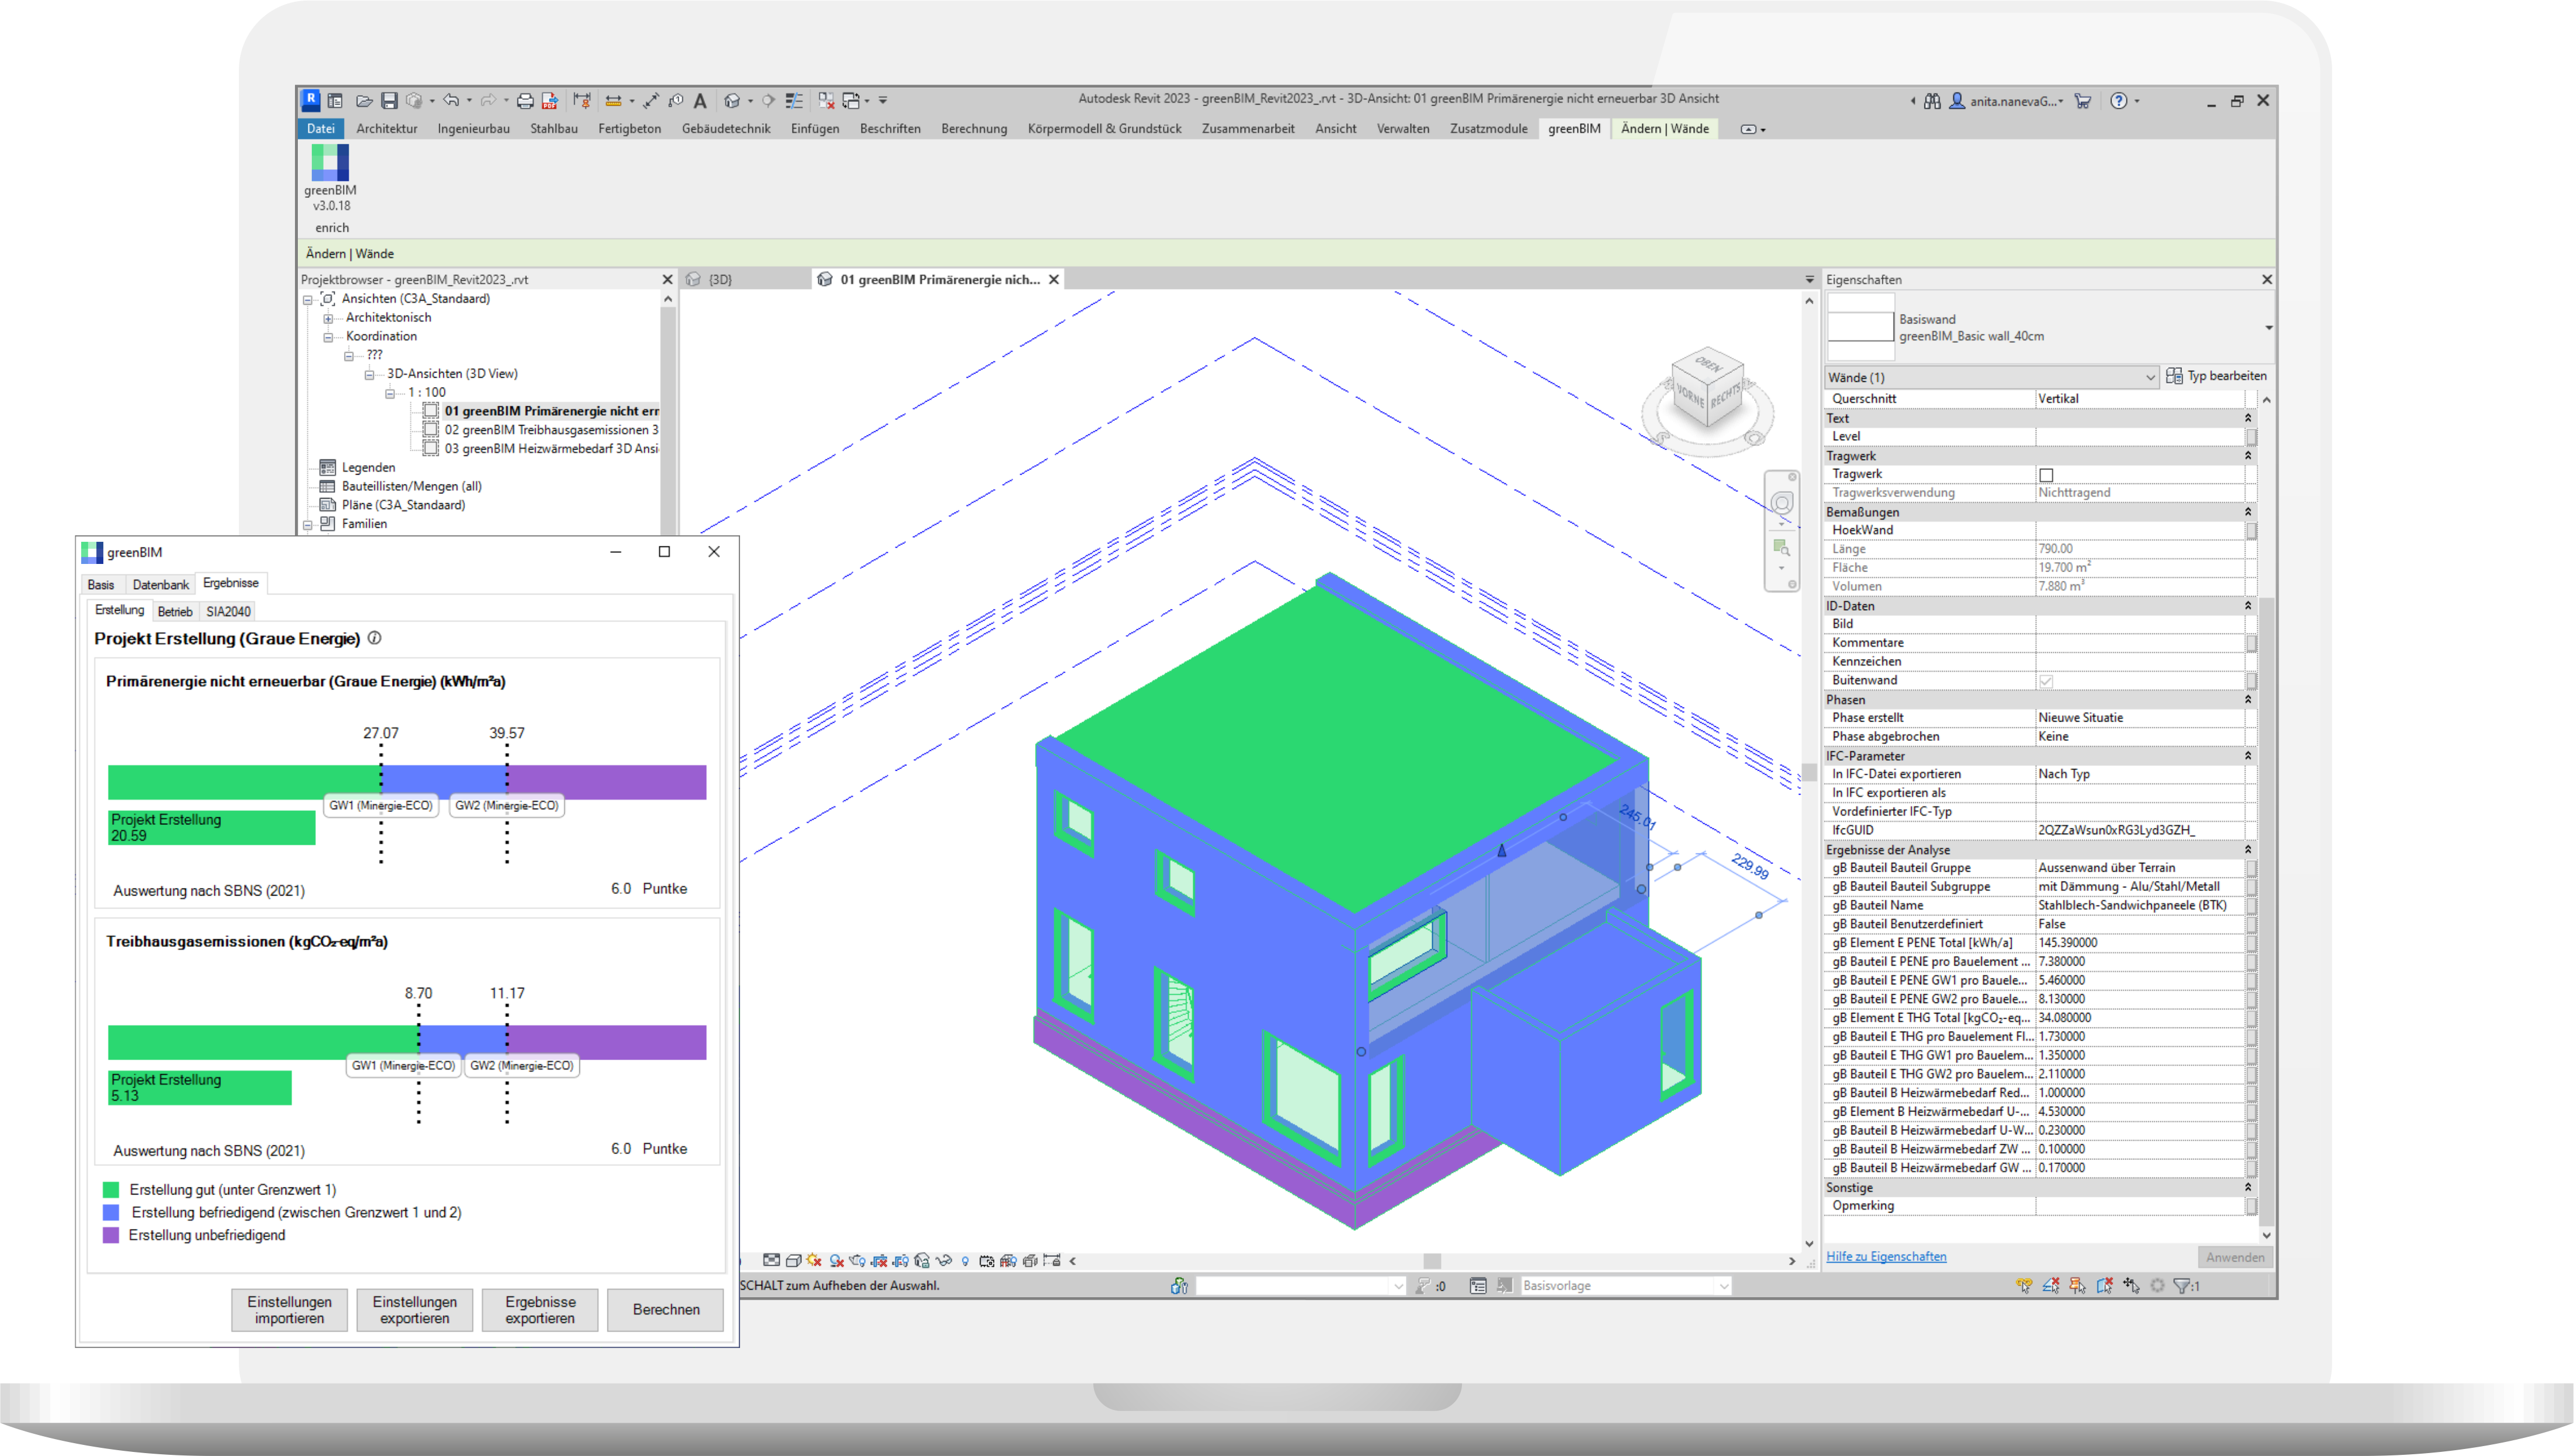Collapse the Bemaßungen property group
Image resolution: width=2574 pixels, height=1456 pixels.
tap(2248, 512)
